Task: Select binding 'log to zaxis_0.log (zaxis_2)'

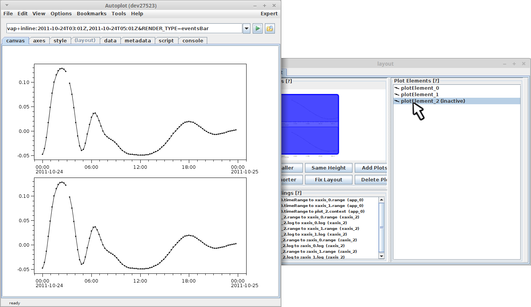Action: tap(330, 246)
